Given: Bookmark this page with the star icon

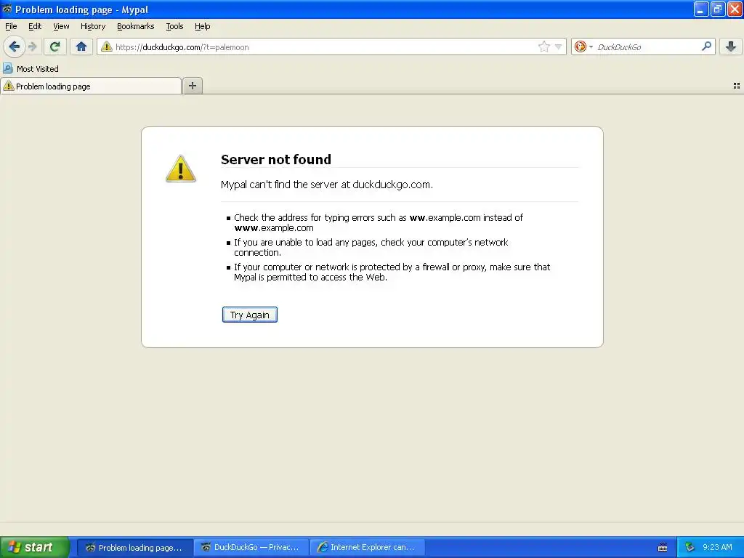Looking at the screenshot, I should point(543,46).
